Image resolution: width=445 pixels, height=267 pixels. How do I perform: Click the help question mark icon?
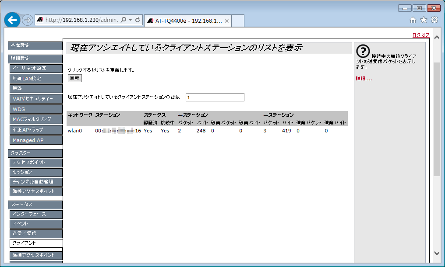pos(363,51)
